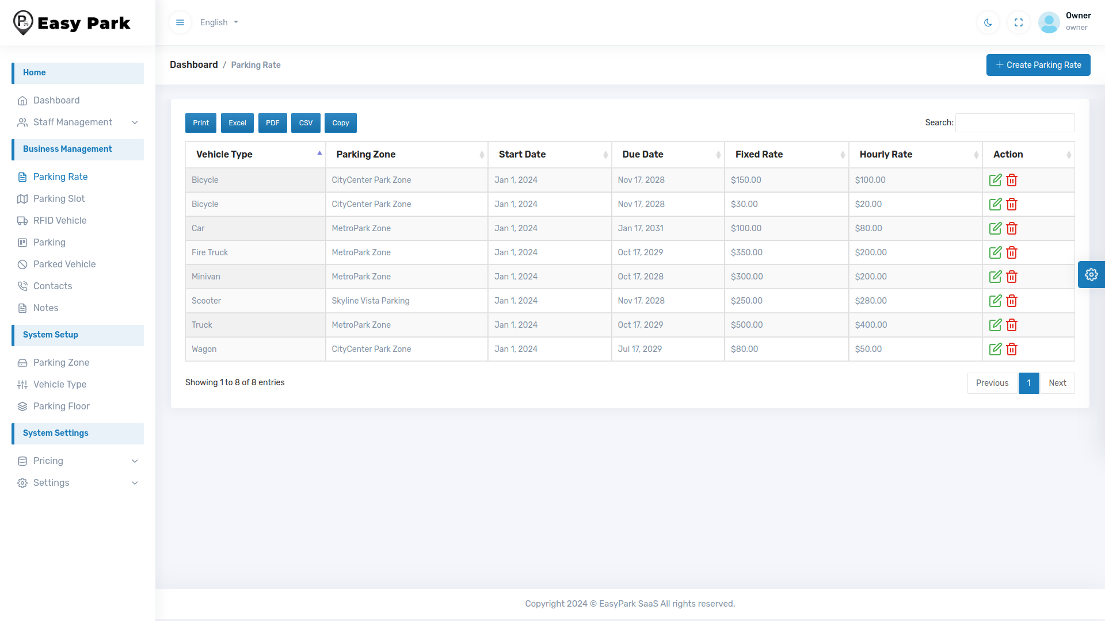Open Dashboard menu item
The height and width of the screenshot is (621, 1105).
[56, 99]
